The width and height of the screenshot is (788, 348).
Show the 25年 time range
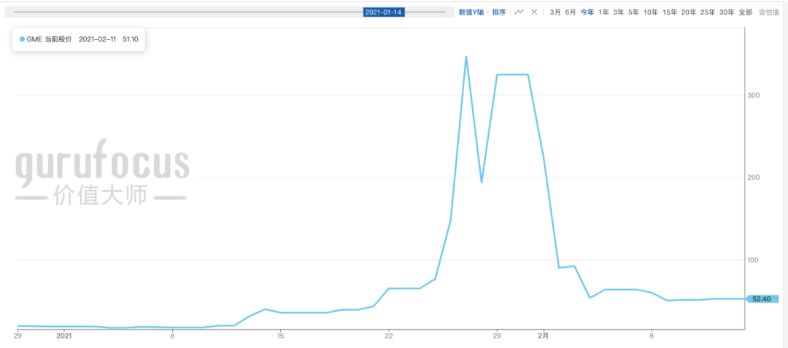click(708, 12)
